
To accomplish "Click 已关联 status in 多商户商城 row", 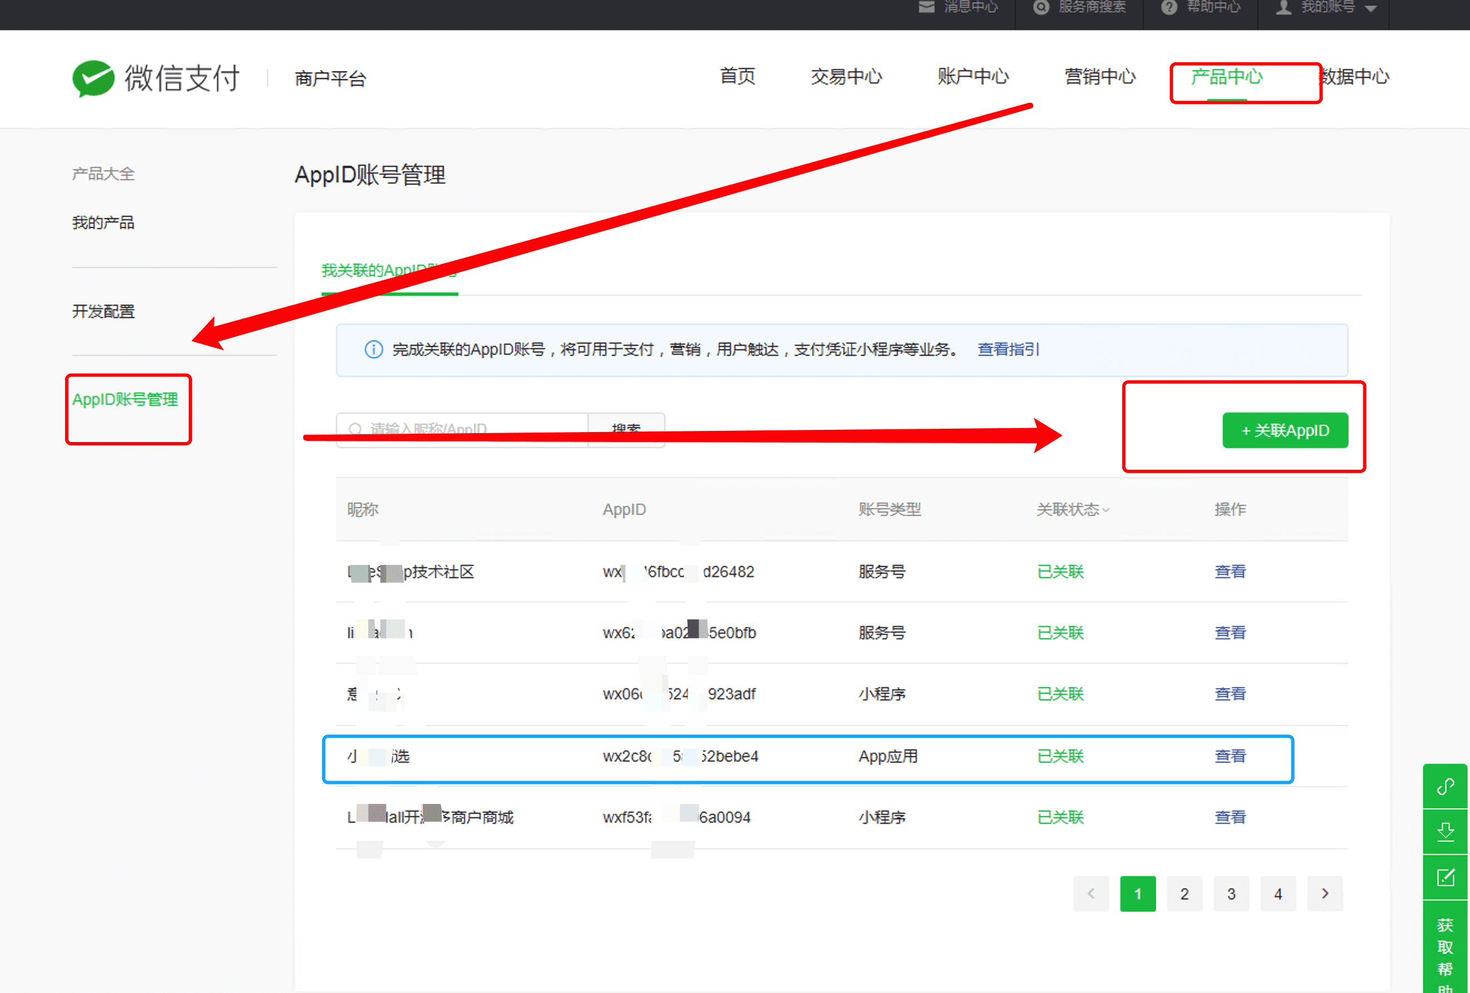I will click(1060, 817).
